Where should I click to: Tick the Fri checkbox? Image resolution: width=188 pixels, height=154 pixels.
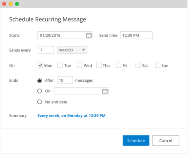119,65
